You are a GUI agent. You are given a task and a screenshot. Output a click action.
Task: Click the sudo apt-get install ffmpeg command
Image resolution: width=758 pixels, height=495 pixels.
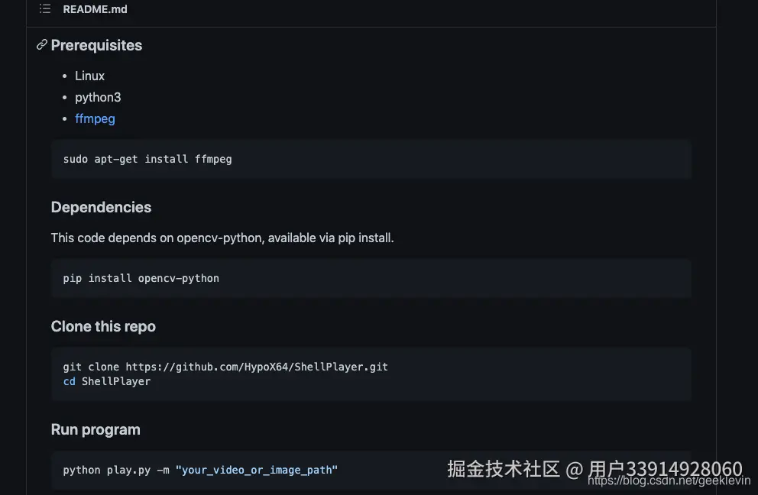click(x=147, y=159)
